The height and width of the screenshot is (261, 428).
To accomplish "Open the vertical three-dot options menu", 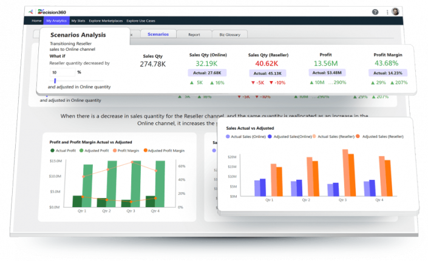I will [x=386, y=12].
